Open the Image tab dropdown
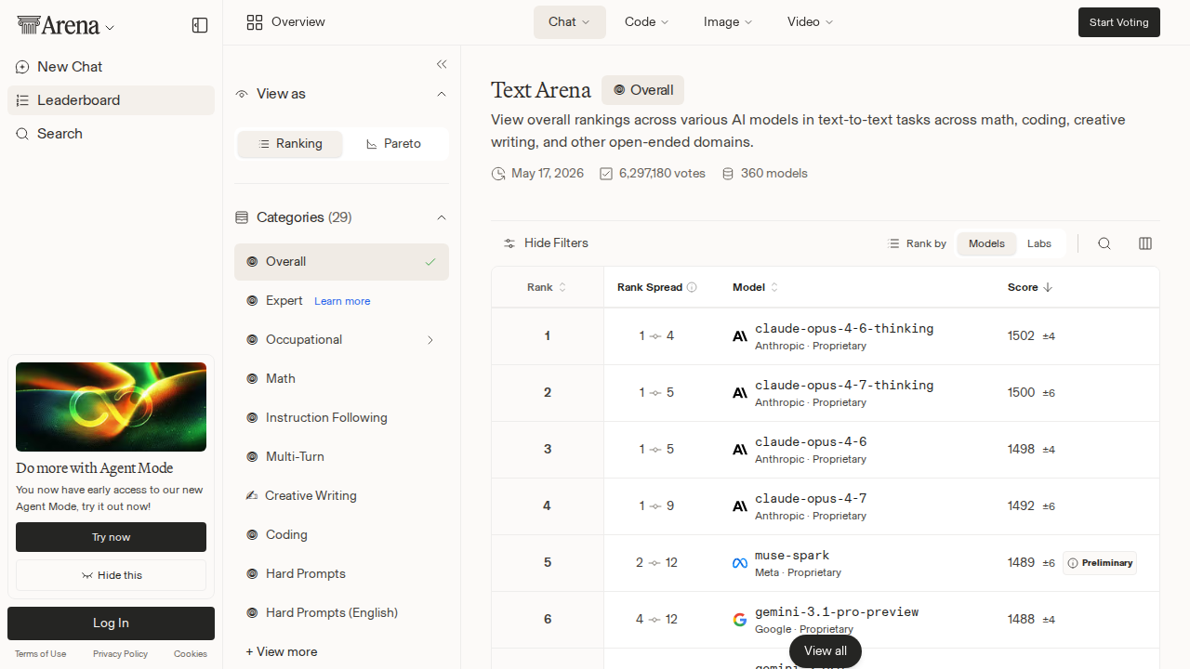This screenshot has height=669, width=1190. point(728,22)
